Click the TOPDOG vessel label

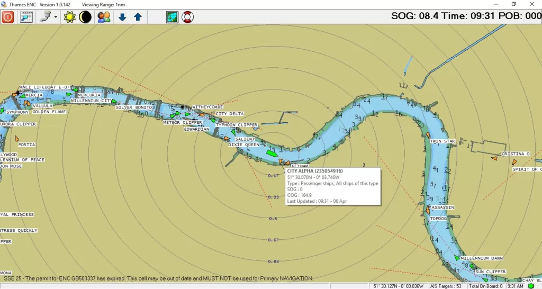point(438,219)
